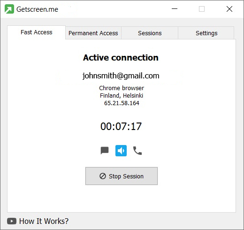This screenshot has height=230, width=244.
Task: Close the Getscreen.me window
Action: (229, 9)
